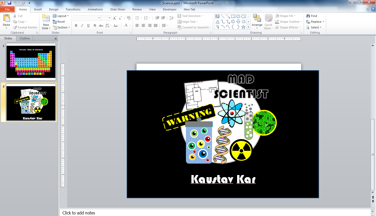Switch to the Animations tab
Screen dimensions: 376x216
pos(95,9)
